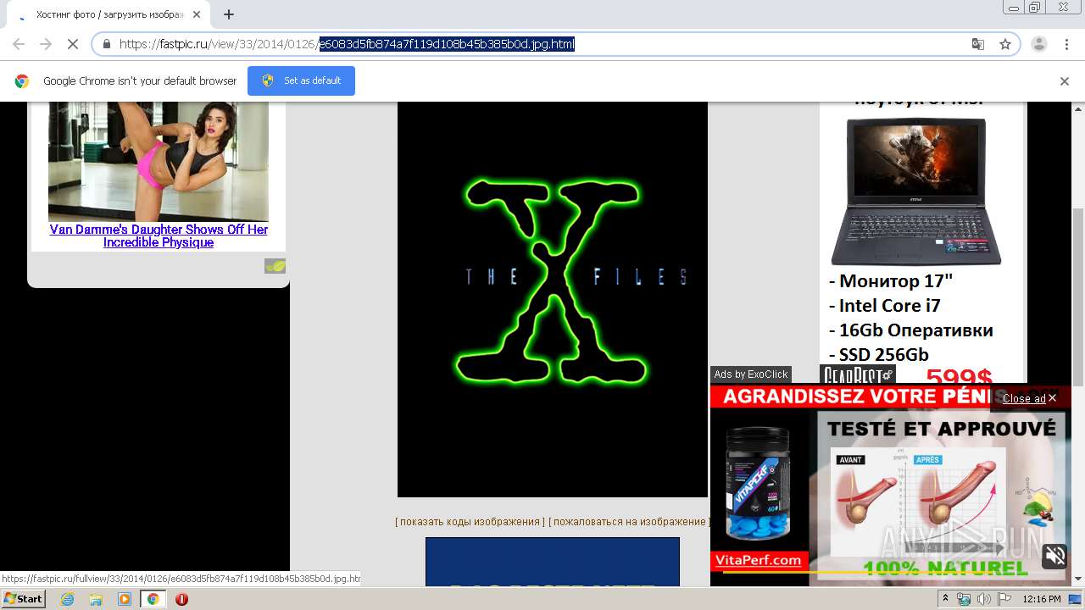Open Chrome profile avatar
The width and height of the screenshot is (1085, 610).
click(1039, 44)
